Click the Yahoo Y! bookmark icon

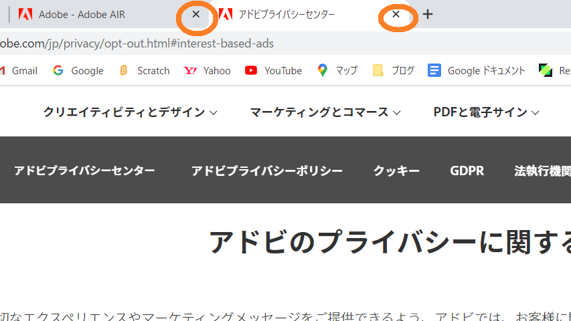[x=190, y=71]
